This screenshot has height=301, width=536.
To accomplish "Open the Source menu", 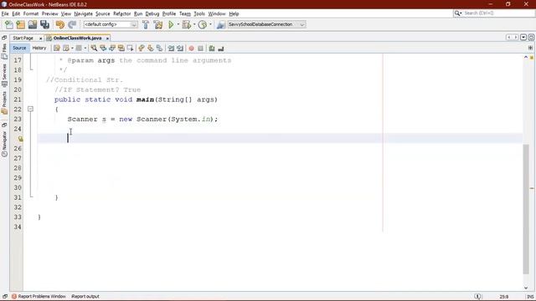I will pos(102,13).
